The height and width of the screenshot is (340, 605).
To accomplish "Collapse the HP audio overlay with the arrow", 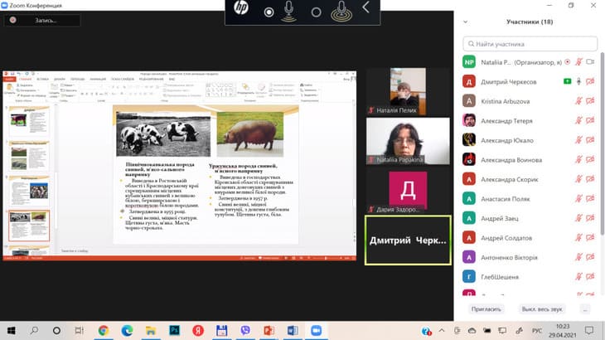I will pyautogui.click(x=365, y=8).
